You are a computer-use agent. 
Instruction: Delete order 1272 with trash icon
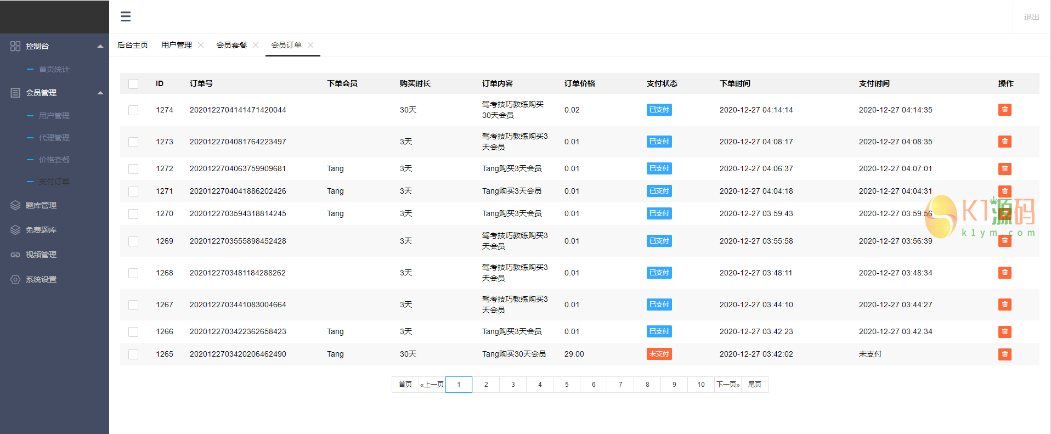(x=1004, y=168)
